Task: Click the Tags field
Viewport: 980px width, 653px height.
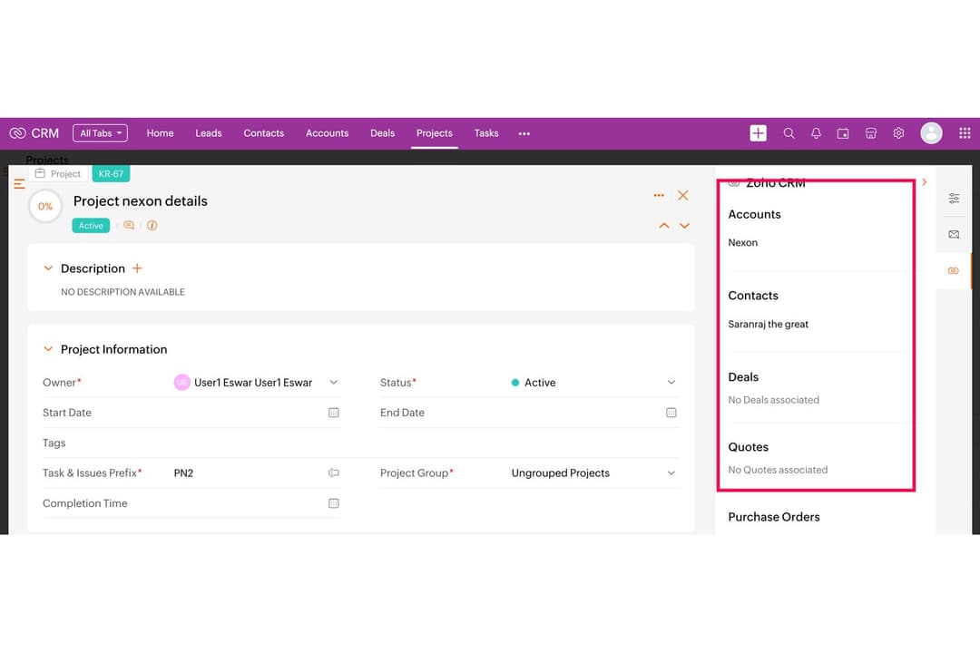Action: tap(360, 443)
